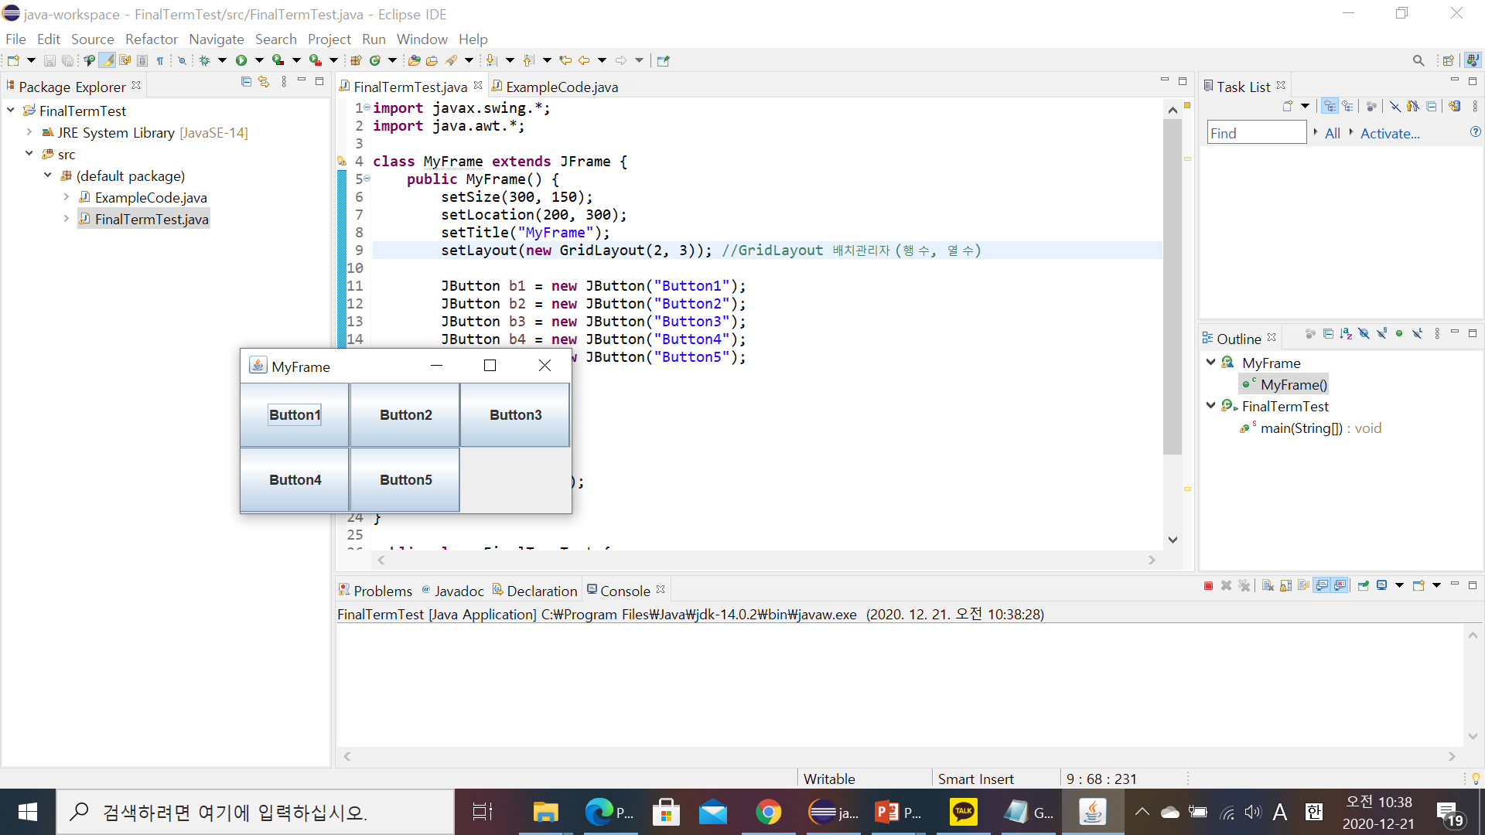Screen dimensions: 1485x835
Task: Click the Activate... link in Task List
Action: point(1389,133)
